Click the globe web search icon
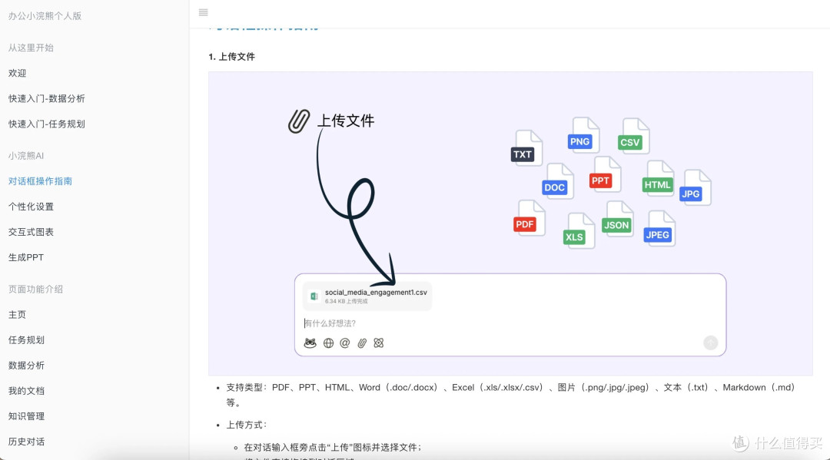This screenshot has width=830, height=460. click(328, 343)
